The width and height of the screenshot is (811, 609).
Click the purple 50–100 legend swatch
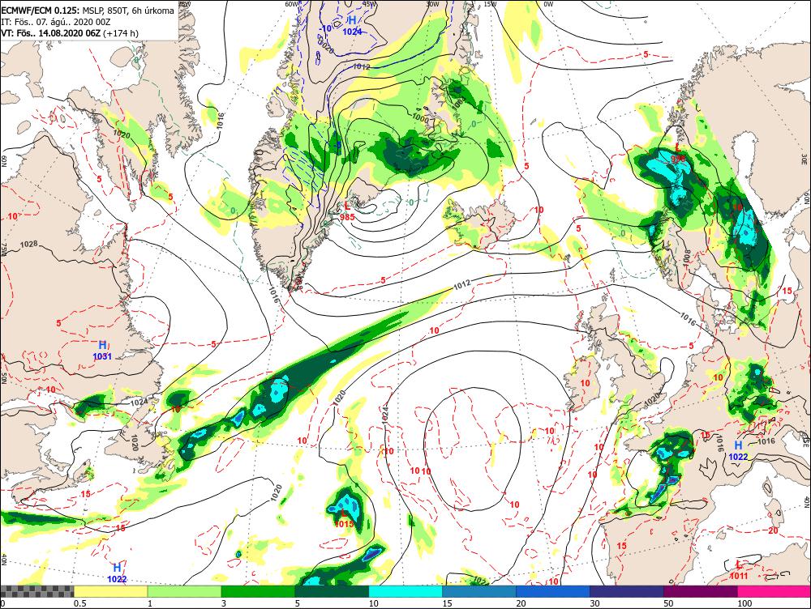pyautogui.click(x=701, y=591)
